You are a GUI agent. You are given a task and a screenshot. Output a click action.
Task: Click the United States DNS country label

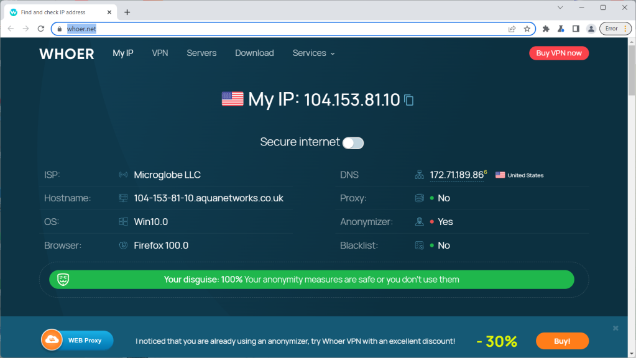point(525,175)
